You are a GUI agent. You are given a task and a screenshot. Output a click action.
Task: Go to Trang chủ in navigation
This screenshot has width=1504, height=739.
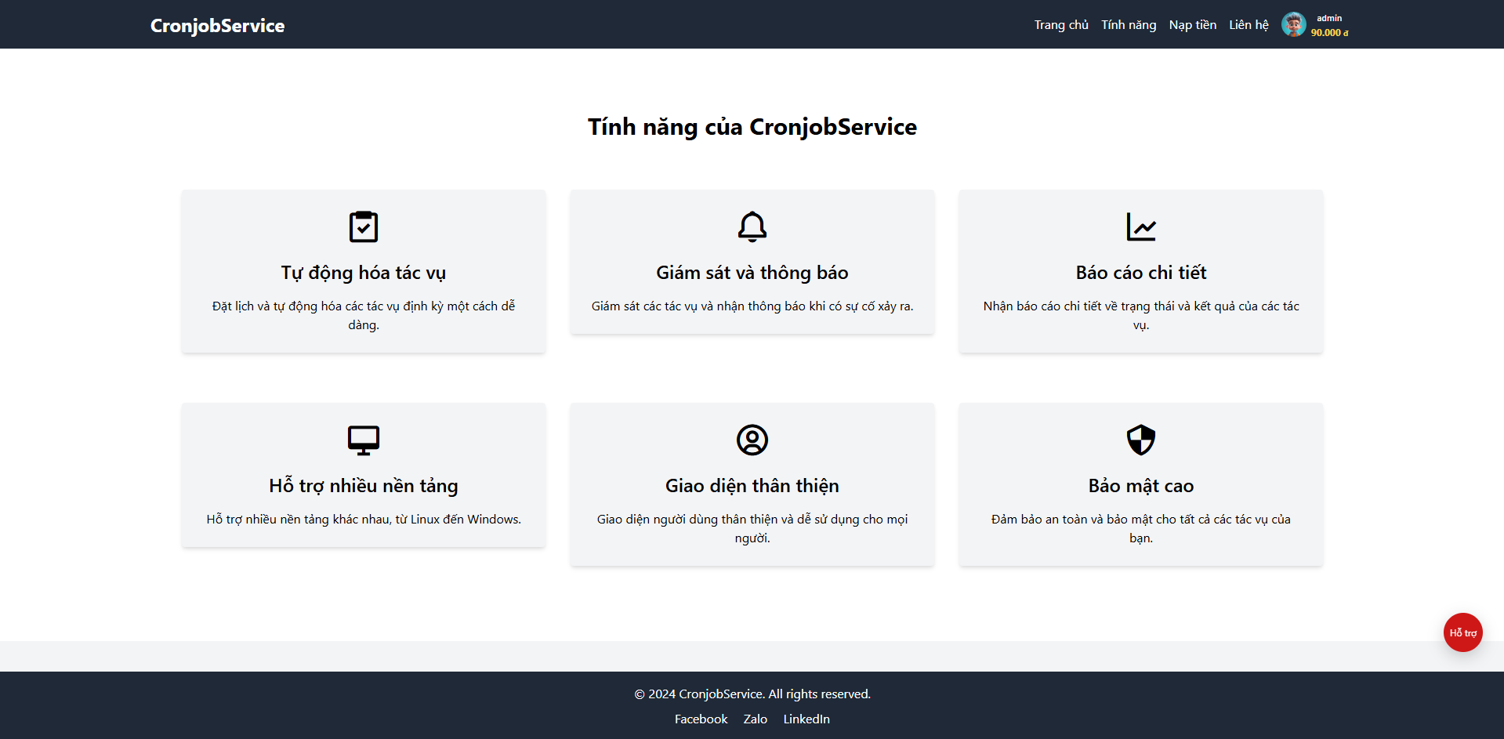[x=1060, y=25]
